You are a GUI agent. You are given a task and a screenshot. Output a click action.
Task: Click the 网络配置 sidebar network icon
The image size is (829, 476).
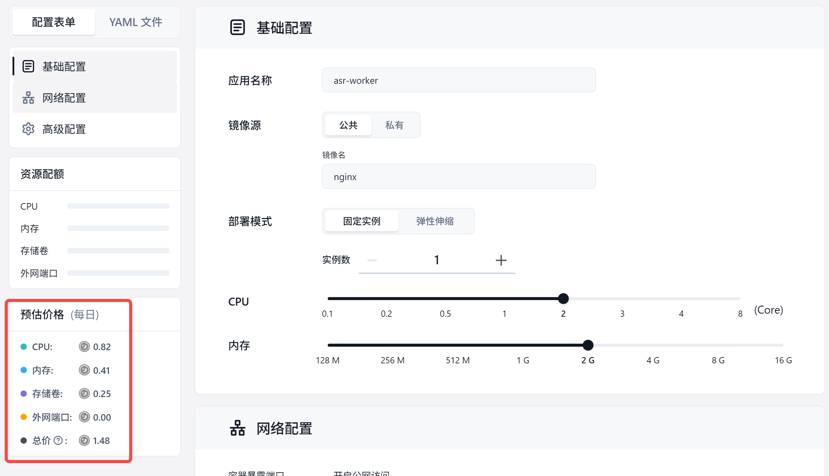28,98
